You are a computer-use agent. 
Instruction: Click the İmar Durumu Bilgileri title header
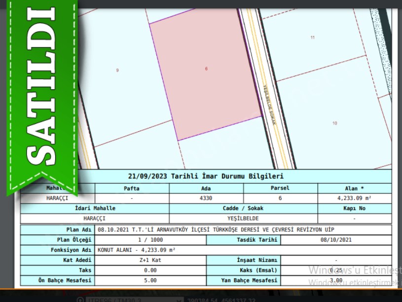coord(206,176)
